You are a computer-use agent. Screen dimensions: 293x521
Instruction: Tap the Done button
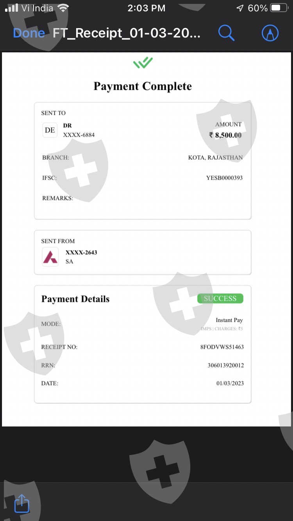tap(29, 33)
